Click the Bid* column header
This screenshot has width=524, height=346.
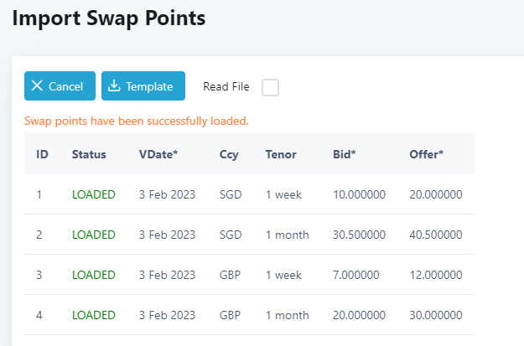[345, 154]
